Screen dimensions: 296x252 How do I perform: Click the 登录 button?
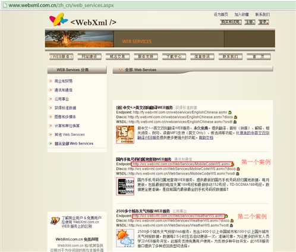pos(263,22)
